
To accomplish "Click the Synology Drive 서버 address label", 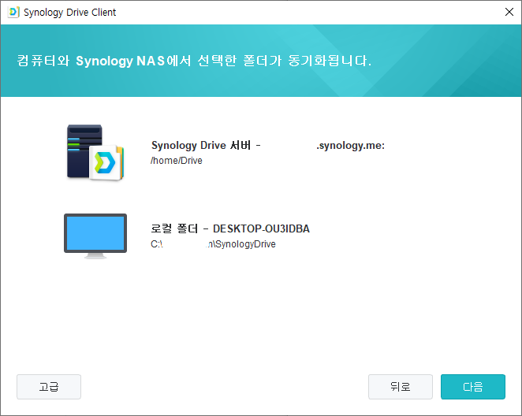I will pyautogui.click(x=268, y=145).
